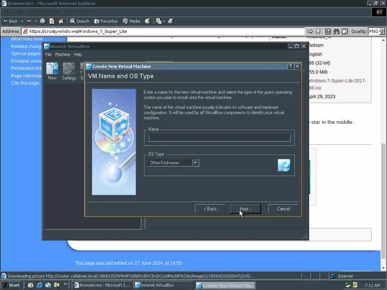This screenshot has width=387, height=290.
Task: Click 'Page information' sidebar link
Action: coord(26,76)
